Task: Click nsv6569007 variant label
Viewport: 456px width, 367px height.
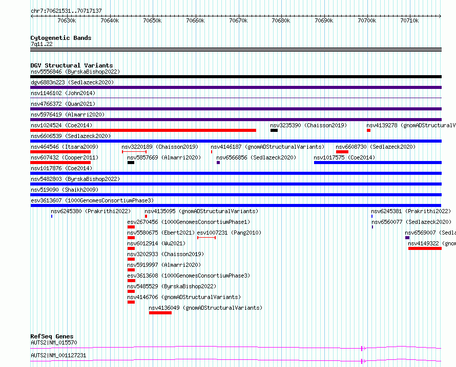Action: pyautogui.click(x=430, y=233)
